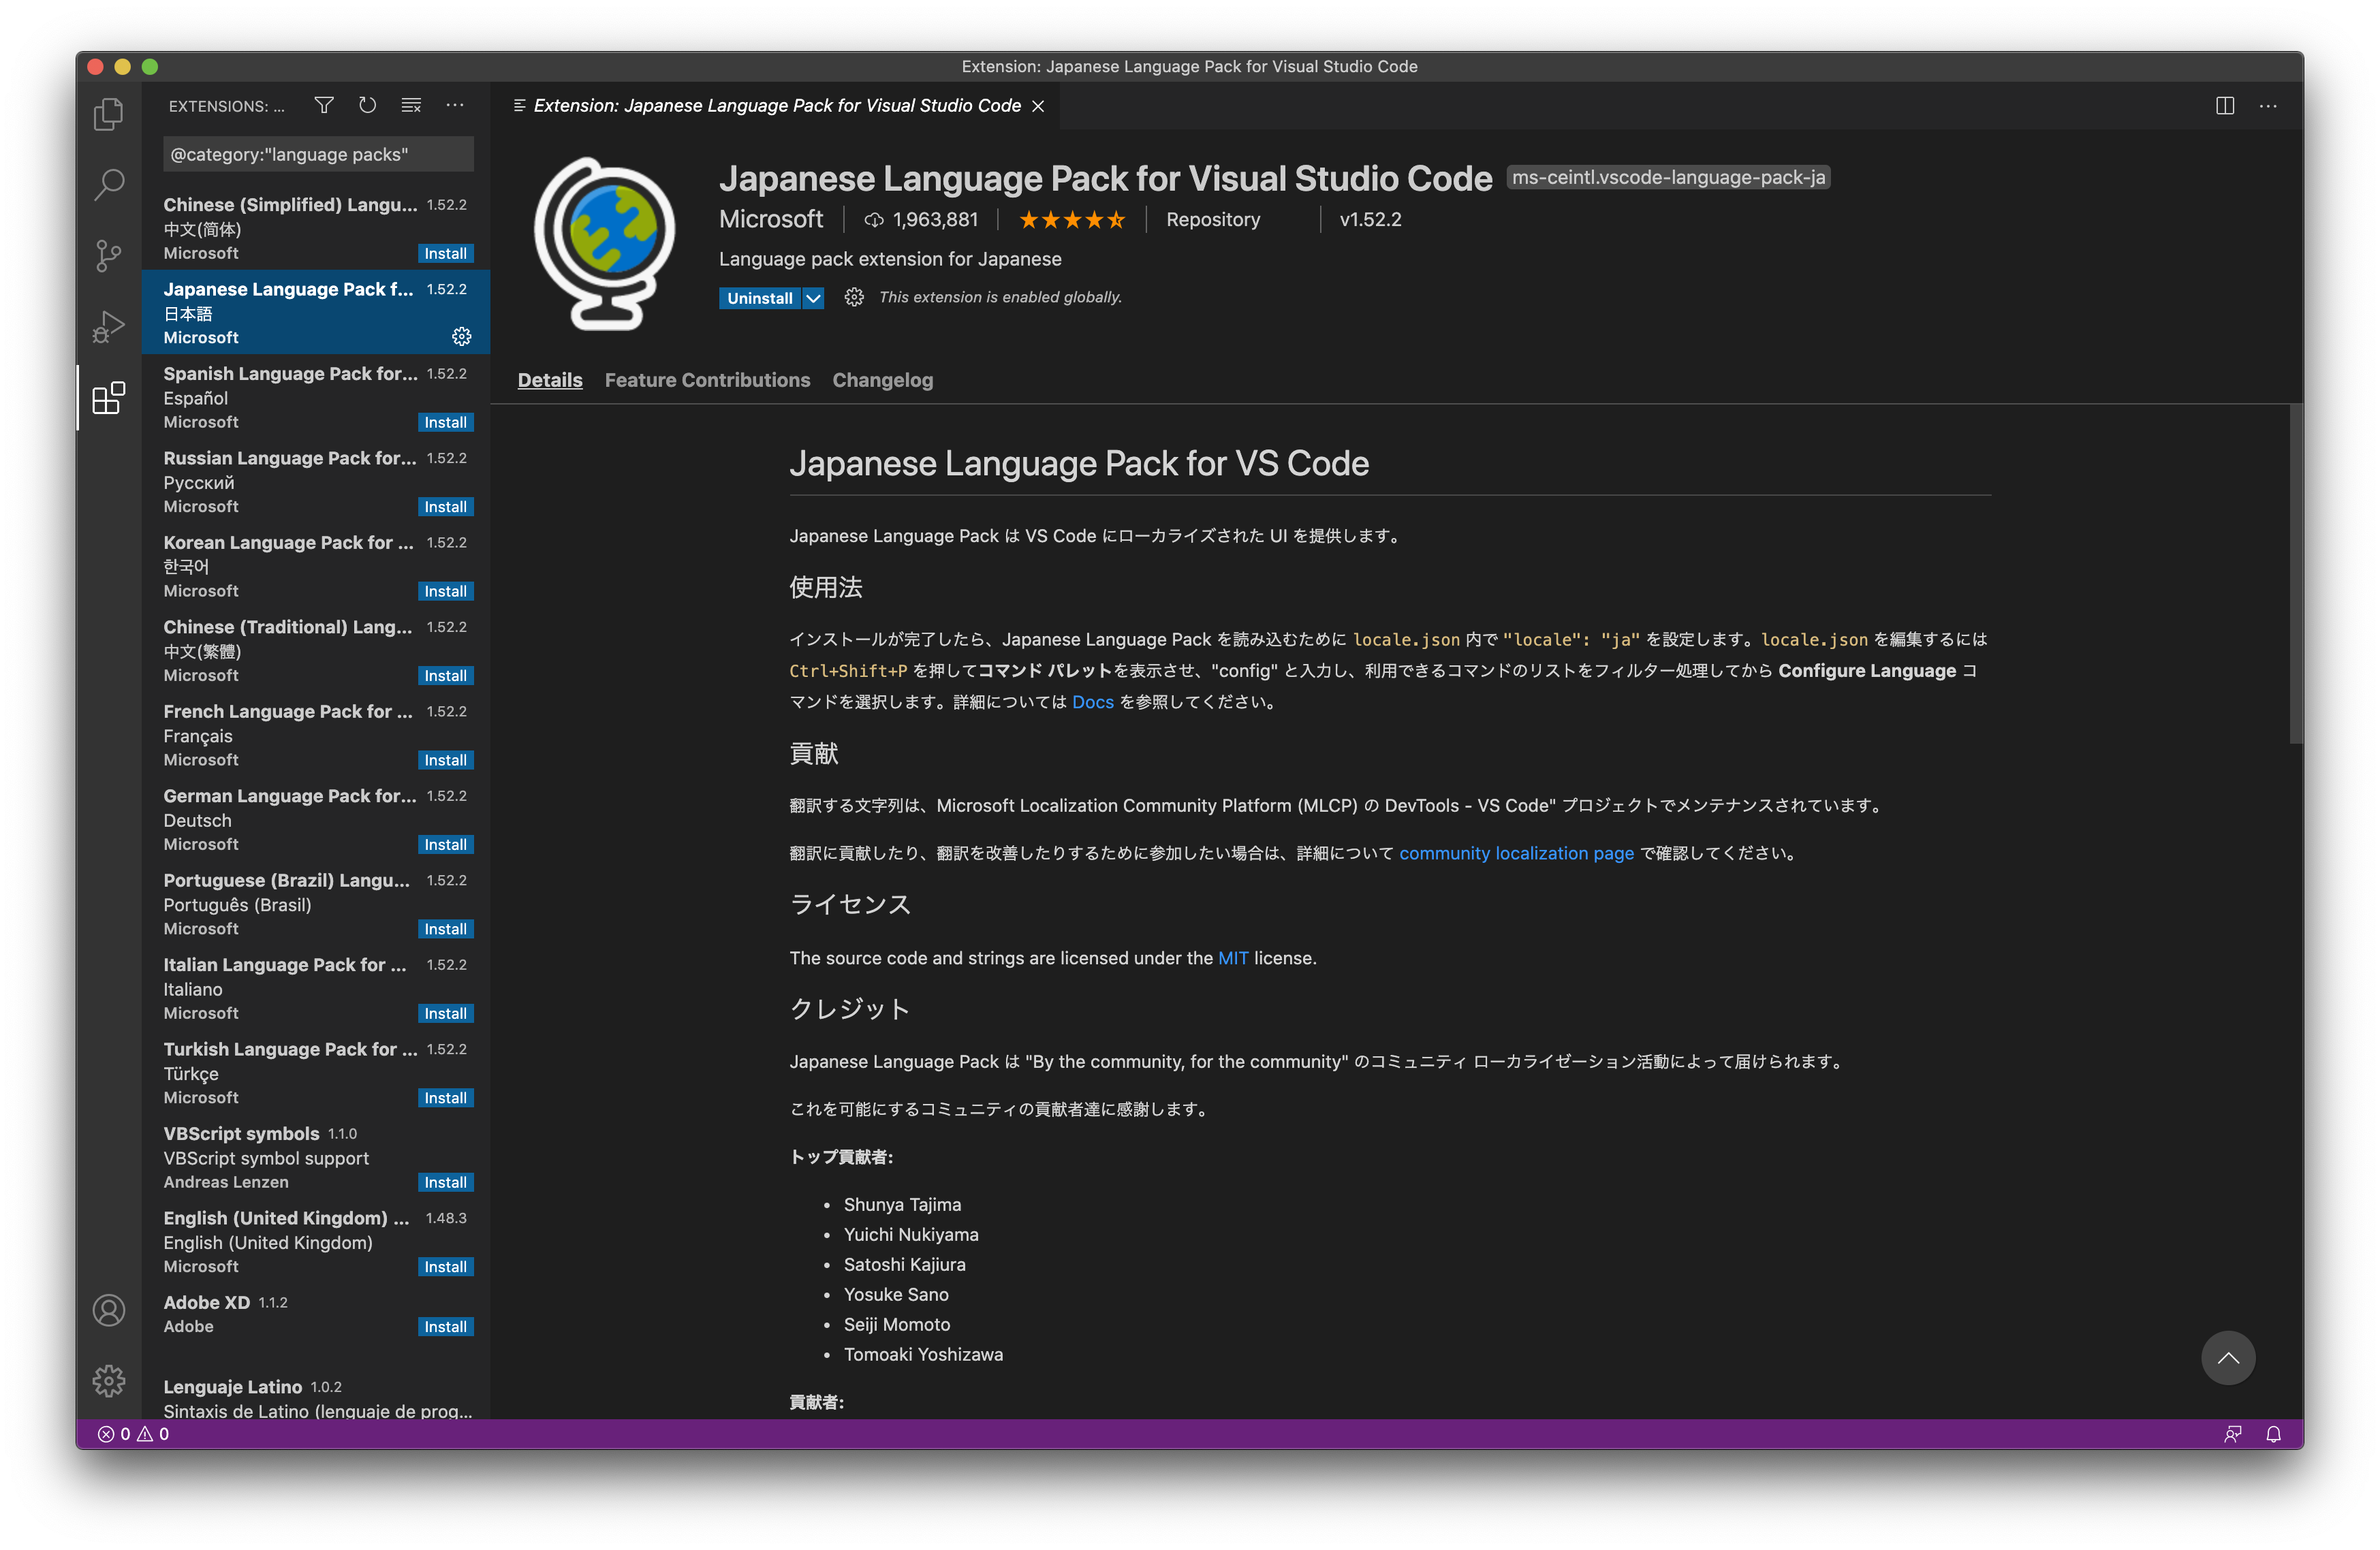The image size is (2380, 1550).
Task: Switch to the Changelog tab
Action: (x=882, y=380)
